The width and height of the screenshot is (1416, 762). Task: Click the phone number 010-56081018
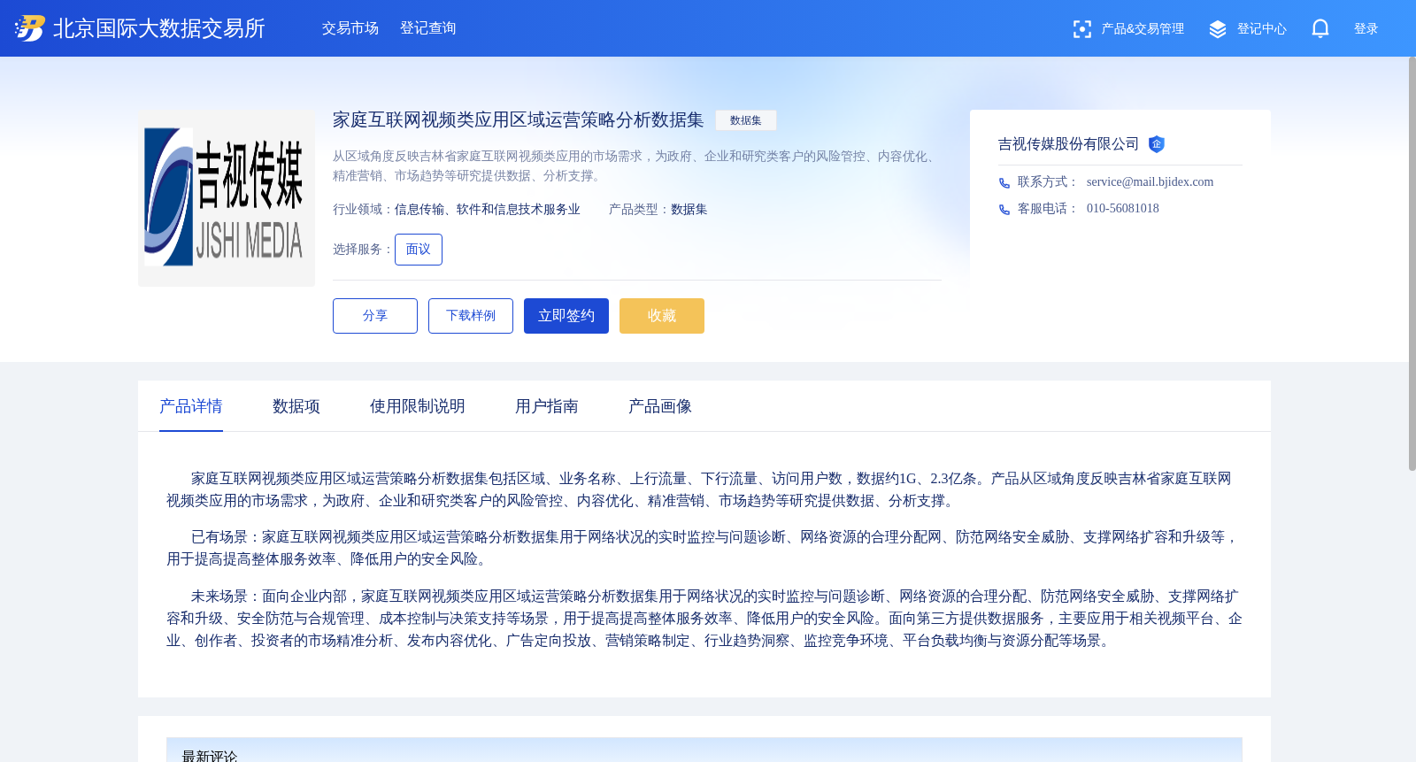1122,209
